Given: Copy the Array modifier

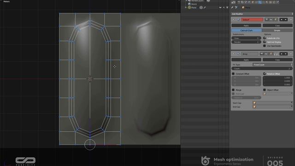Looking at the screenshot, I should 277,59.
